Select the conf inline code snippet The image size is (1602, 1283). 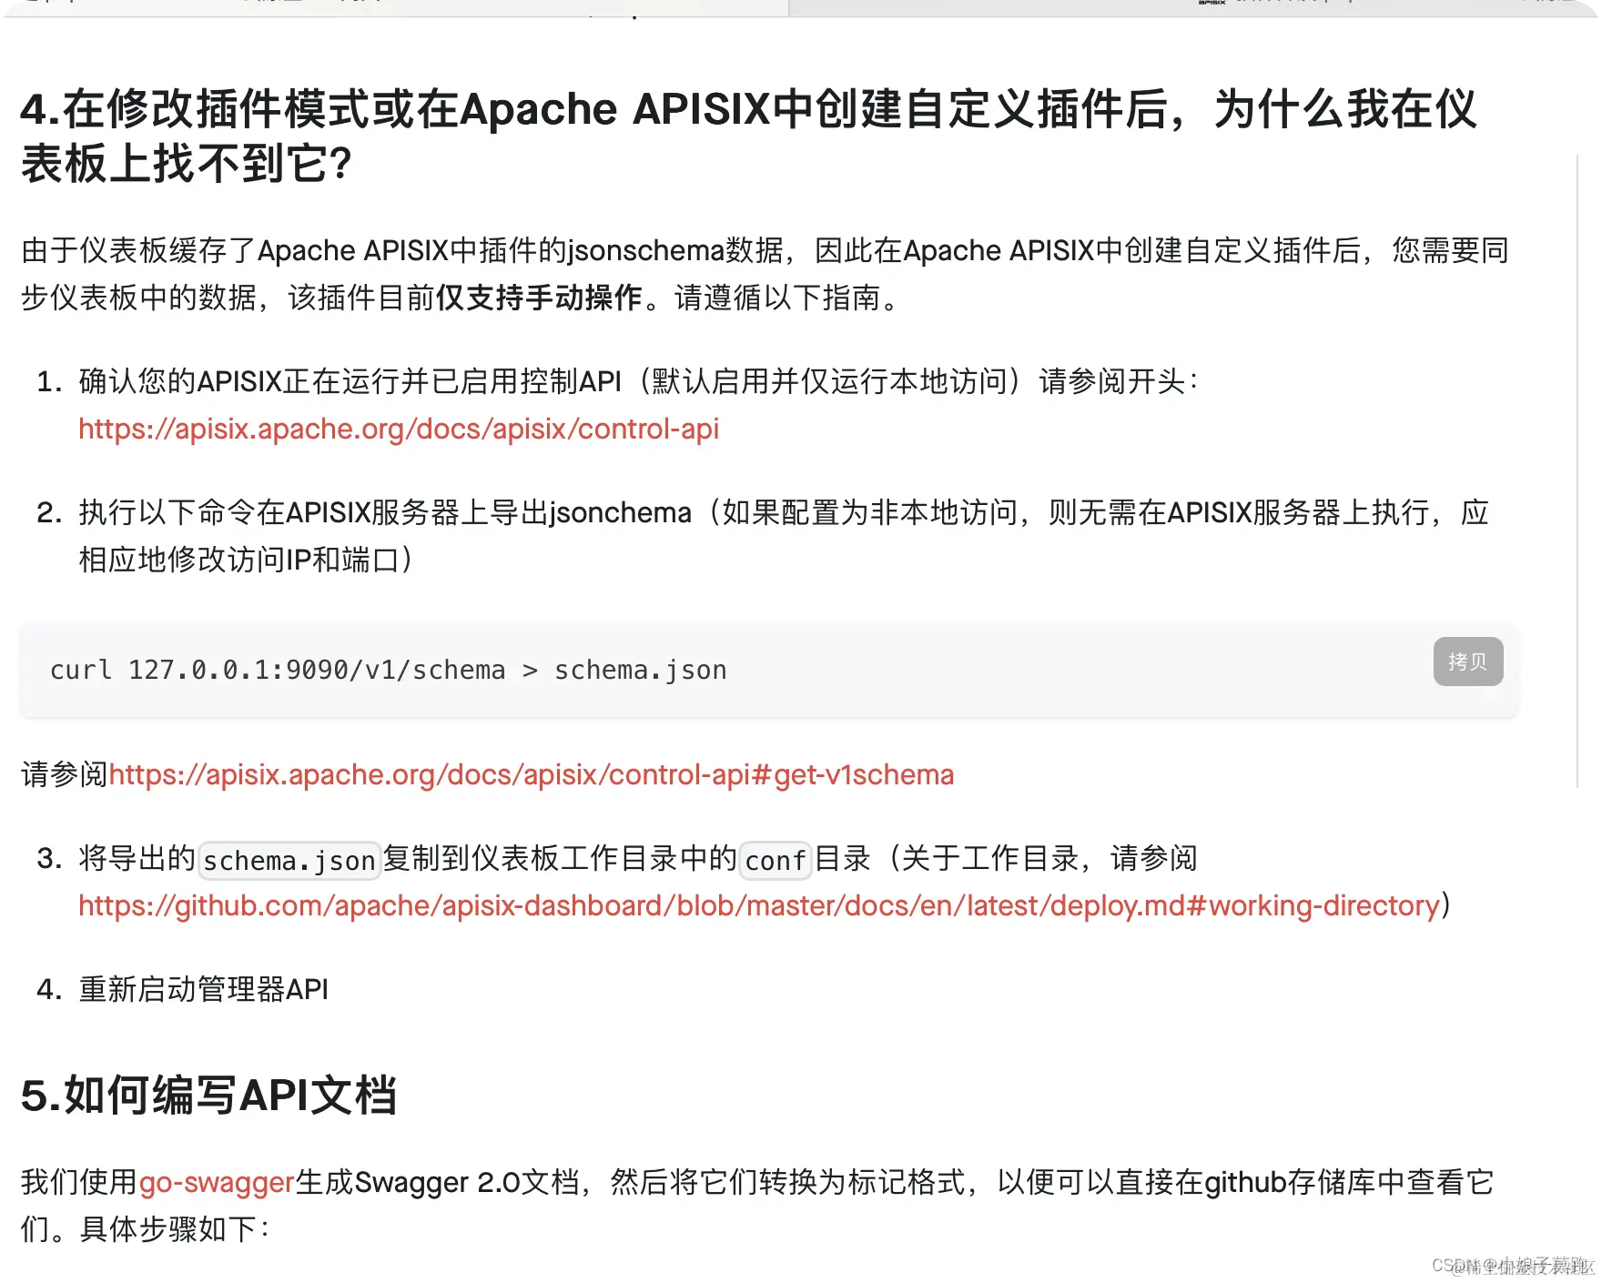(x=776, y=859)
